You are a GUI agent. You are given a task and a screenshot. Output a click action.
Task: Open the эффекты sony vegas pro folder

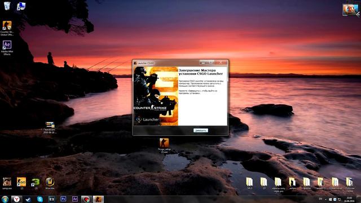(x=278, y=184)
